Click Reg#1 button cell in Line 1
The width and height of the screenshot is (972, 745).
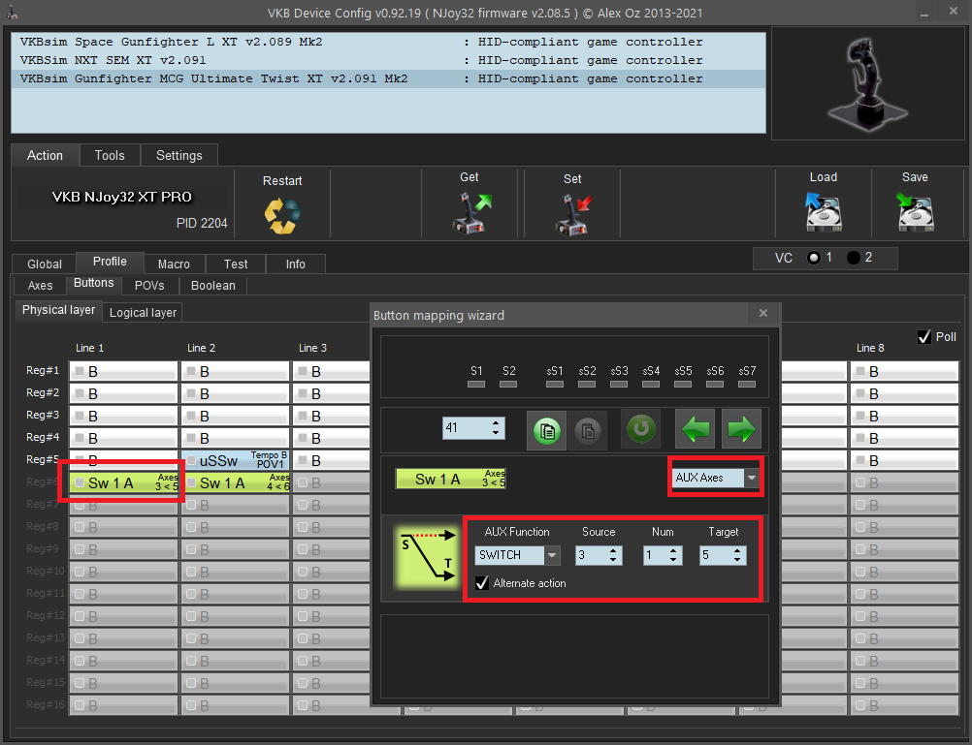coord(124,371)
